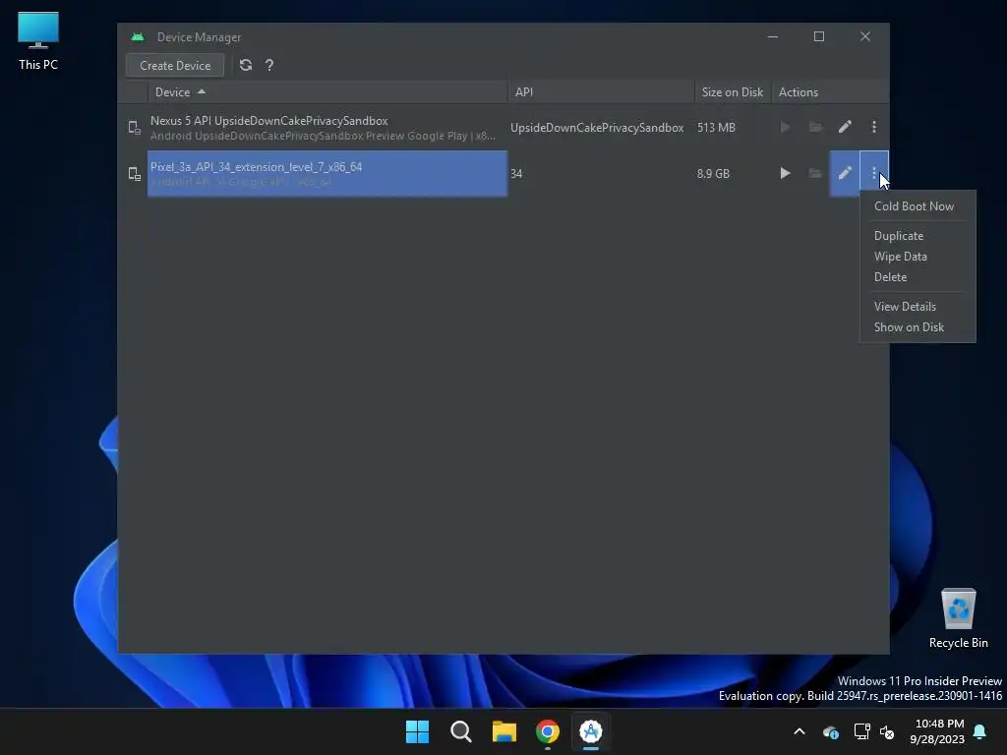The width and height of the screenshot is (1007, 755).
Task: Open Device Manager help question mark
Action: [269, 65]
